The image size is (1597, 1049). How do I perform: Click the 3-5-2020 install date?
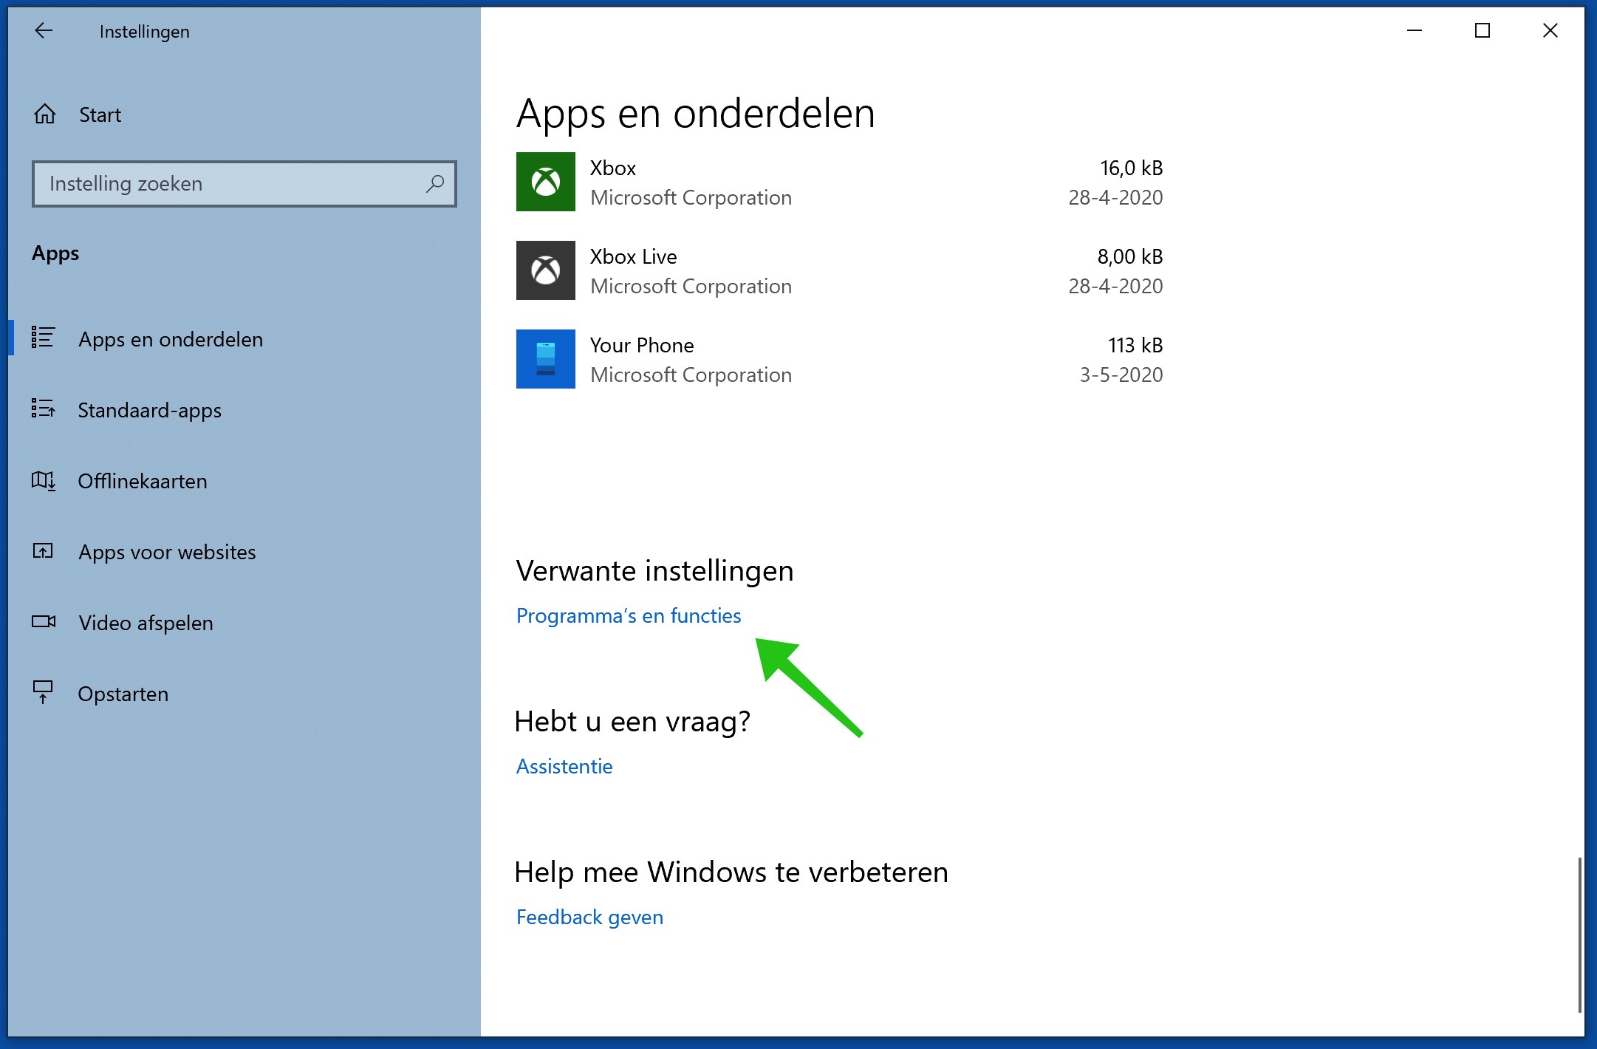(1121, 375)
